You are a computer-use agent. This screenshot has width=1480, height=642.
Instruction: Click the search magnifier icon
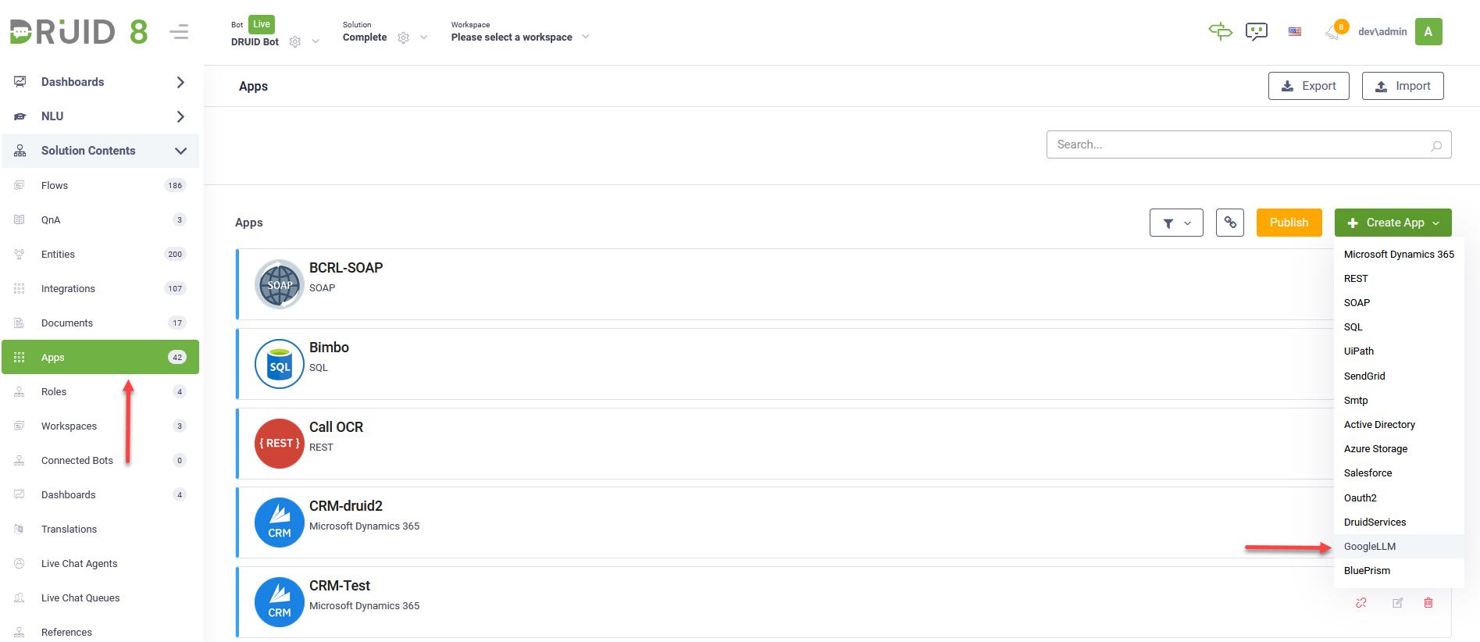(1436, 145)
